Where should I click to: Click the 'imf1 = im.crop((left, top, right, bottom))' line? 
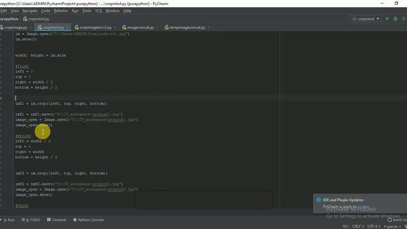coord(61,104)
